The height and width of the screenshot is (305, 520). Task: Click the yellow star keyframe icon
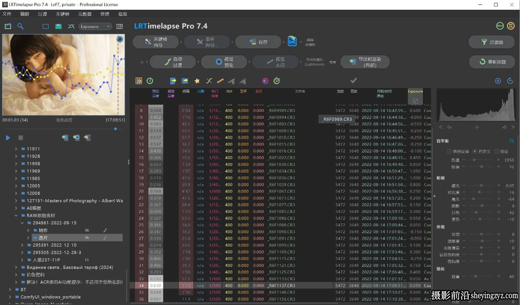tap(197, 81)
